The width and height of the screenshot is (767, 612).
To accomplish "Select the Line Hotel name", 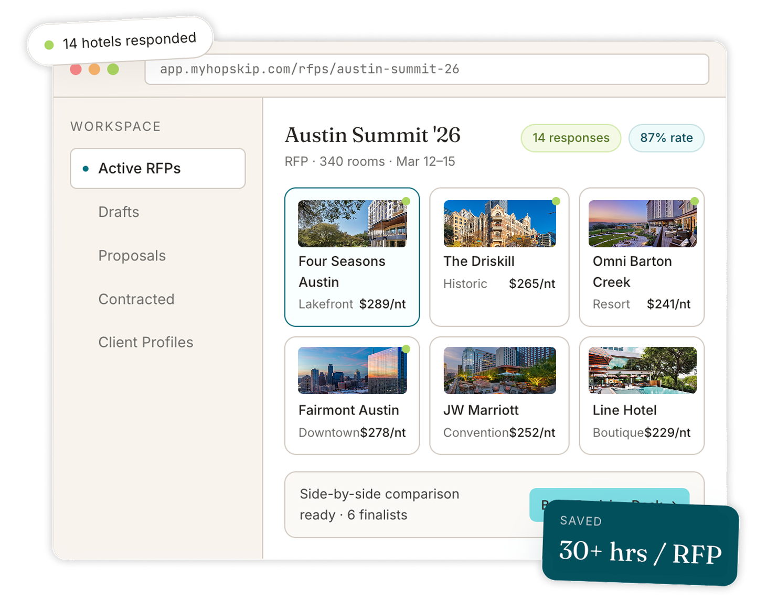I will click(x=625, y=410).
